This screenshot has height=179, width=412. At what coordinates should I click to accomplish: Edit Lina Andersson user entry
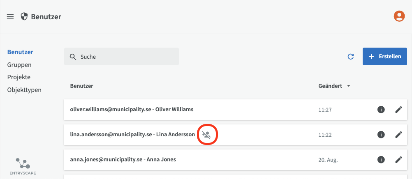pos(398,134)
